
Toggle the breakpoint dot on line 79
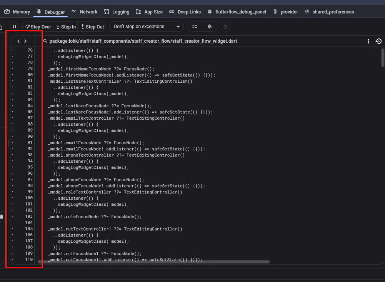pos(13,68)
